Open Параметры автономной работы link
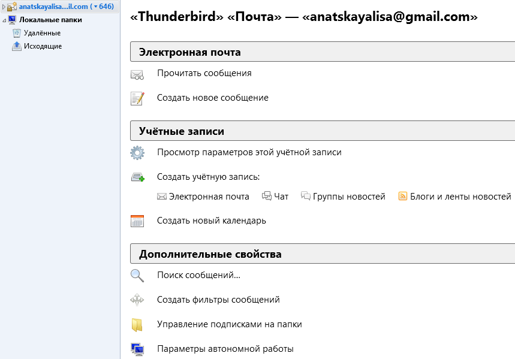The height and width of the screenshot is (359, 515). coord(225,349)
